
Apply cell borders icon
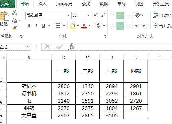tap(58, 26)
